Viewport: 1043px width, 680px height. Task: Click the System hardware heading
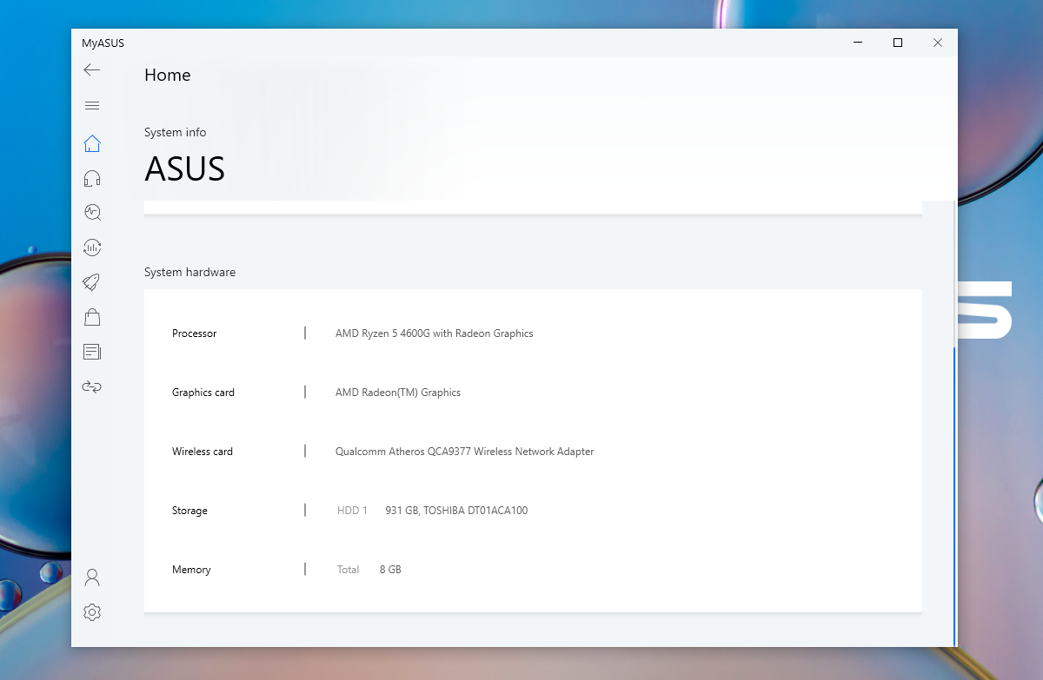click(189, 272)
